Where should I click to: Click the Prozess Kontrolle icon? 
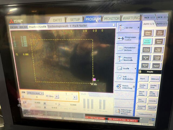pyautogui.click(x=120, y=58)
